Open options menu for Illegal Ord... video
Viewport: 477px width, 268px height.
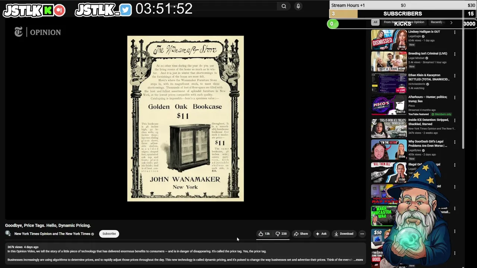point(455,165)
